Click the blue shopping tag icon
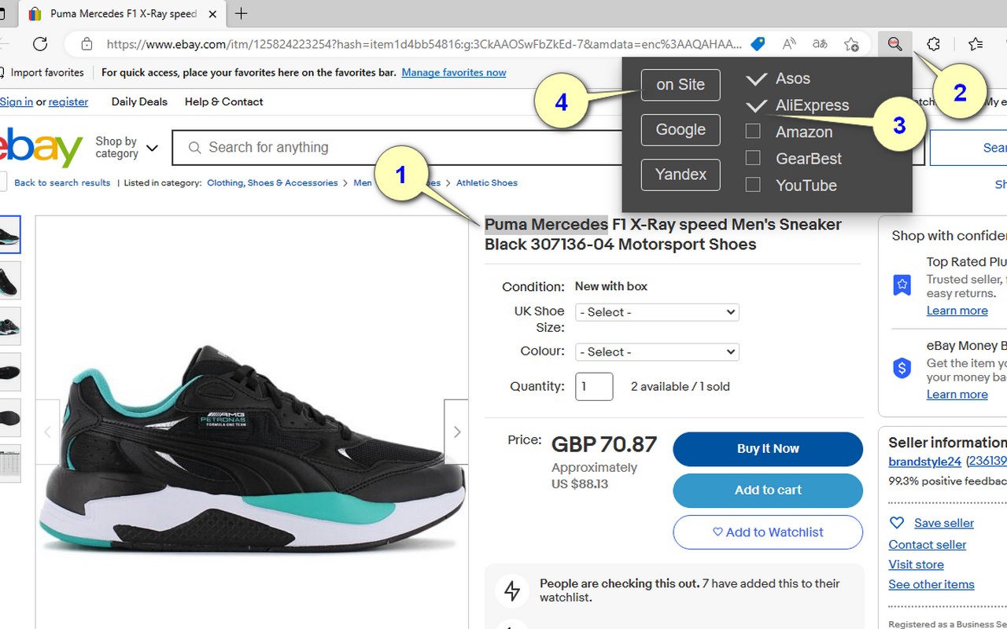 click(x=758, y=44)
